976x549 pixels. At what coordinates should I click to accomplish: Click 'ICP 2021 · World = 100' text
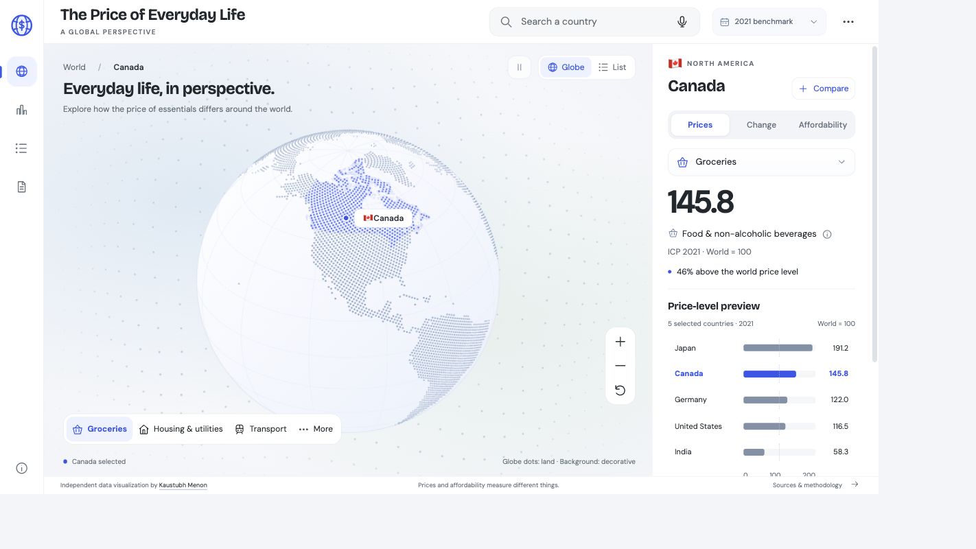tap(710, 252)
